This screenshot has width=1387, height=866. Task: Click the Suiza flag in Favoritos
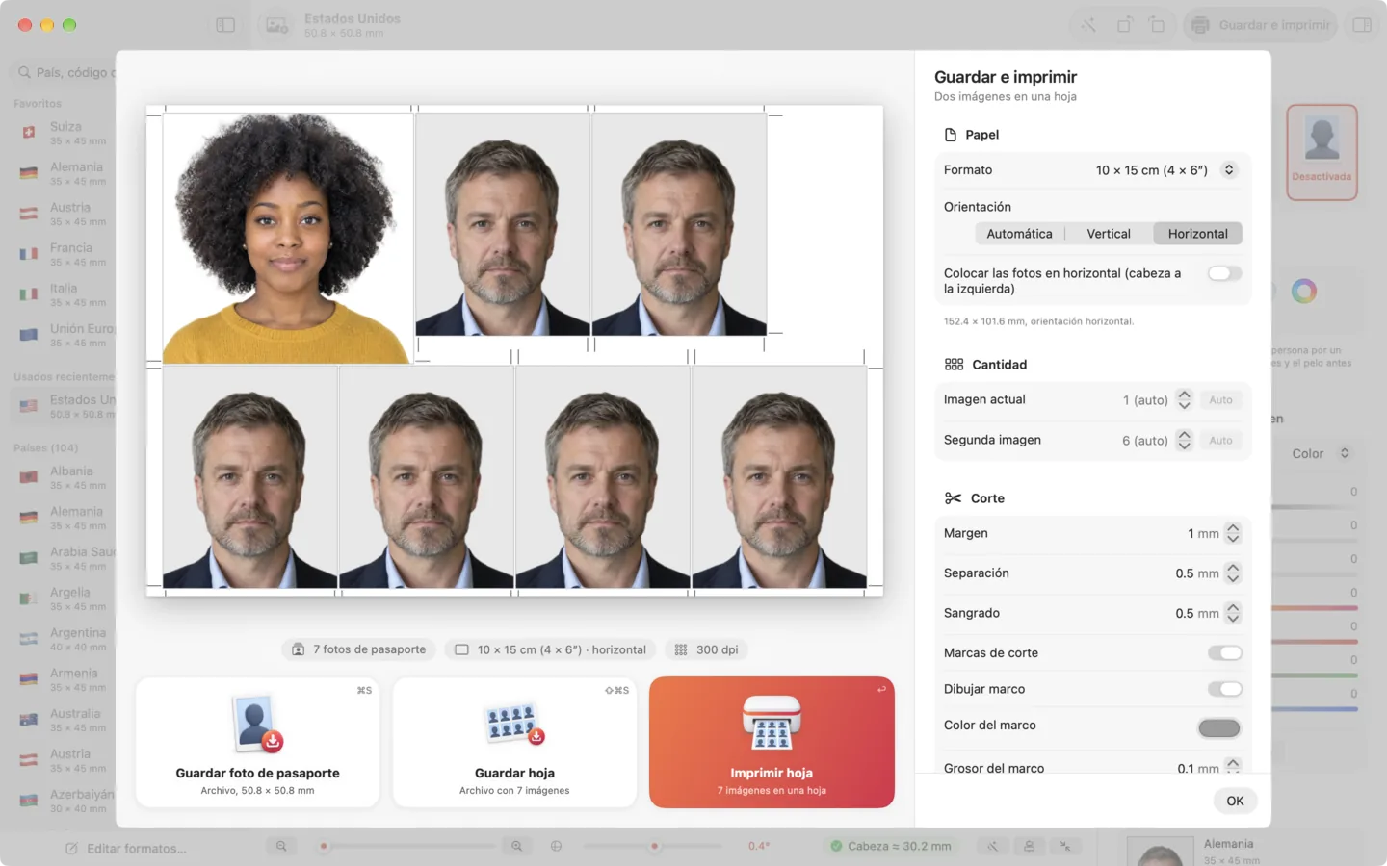click(x=29, y=133)
